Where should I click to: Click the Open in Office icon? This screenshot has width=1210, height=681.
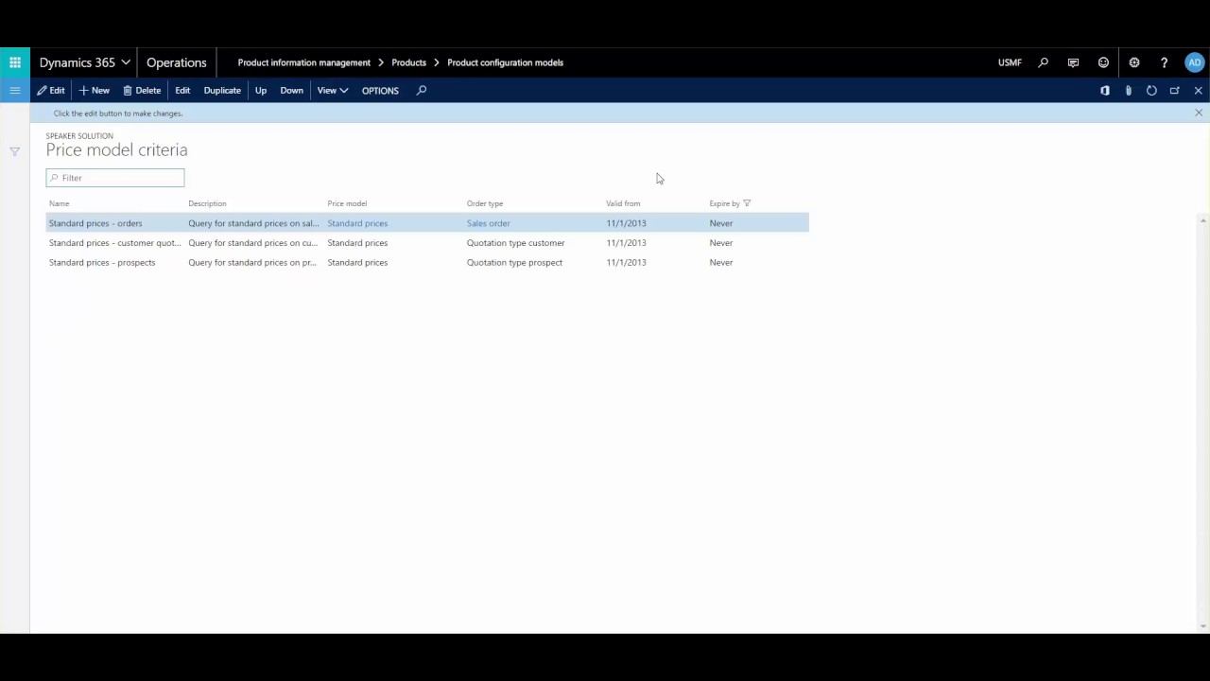click(x=1105, y=91)
